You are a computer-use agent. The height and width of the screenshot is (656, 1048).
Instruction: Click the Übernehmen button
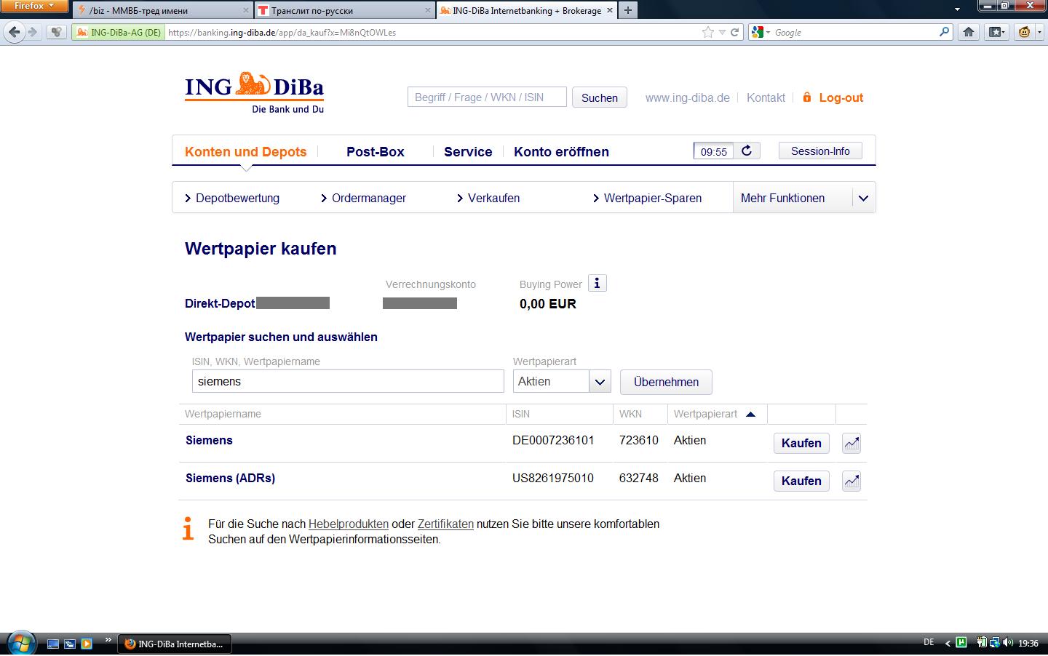click(x=666, y=382)
